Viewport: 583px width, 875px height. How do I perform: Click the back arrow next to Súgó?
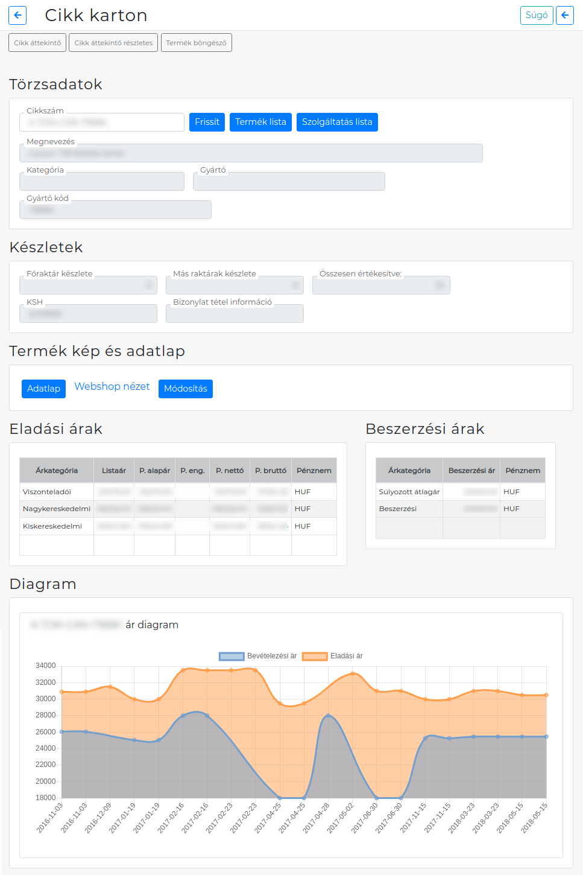(565, 15)
